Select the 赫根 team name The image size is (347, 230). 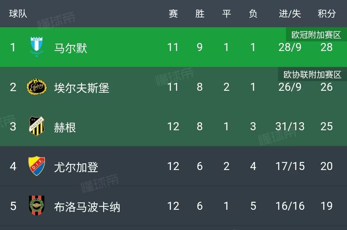[65, 127]
